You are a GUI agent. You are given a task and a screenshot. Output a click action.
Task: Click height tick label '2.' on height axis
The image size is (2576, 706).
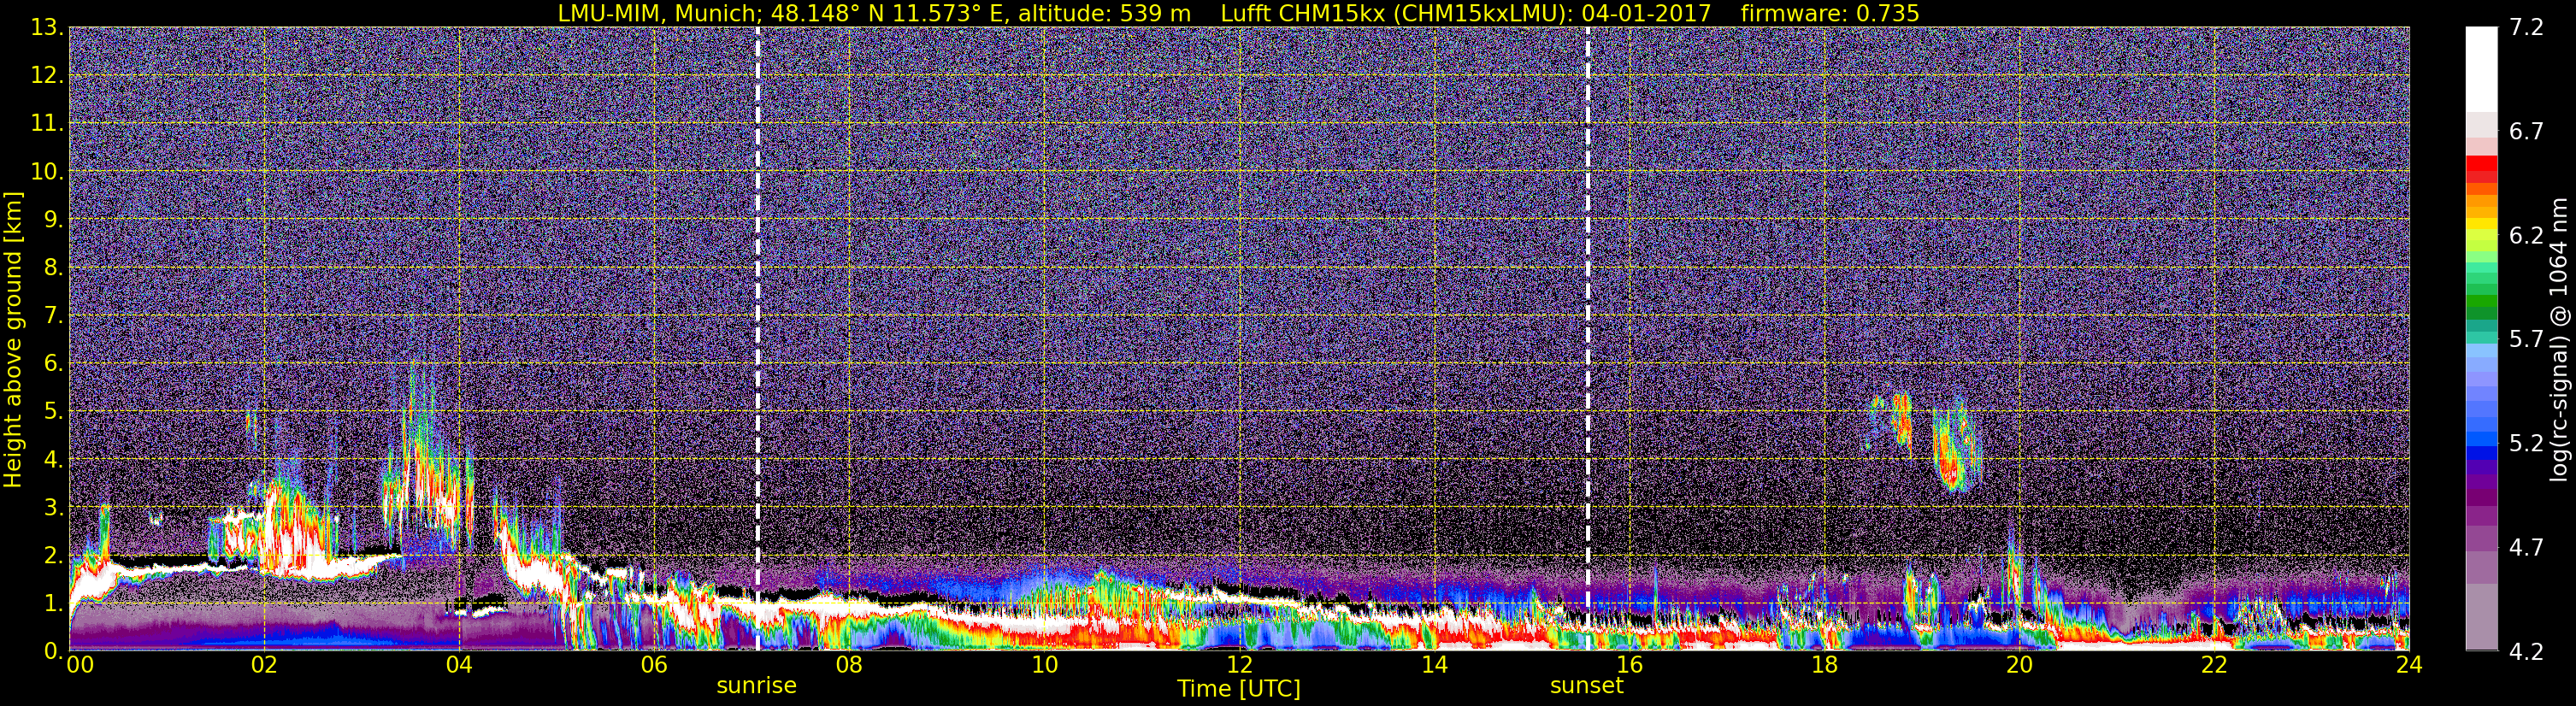point(53,555)
